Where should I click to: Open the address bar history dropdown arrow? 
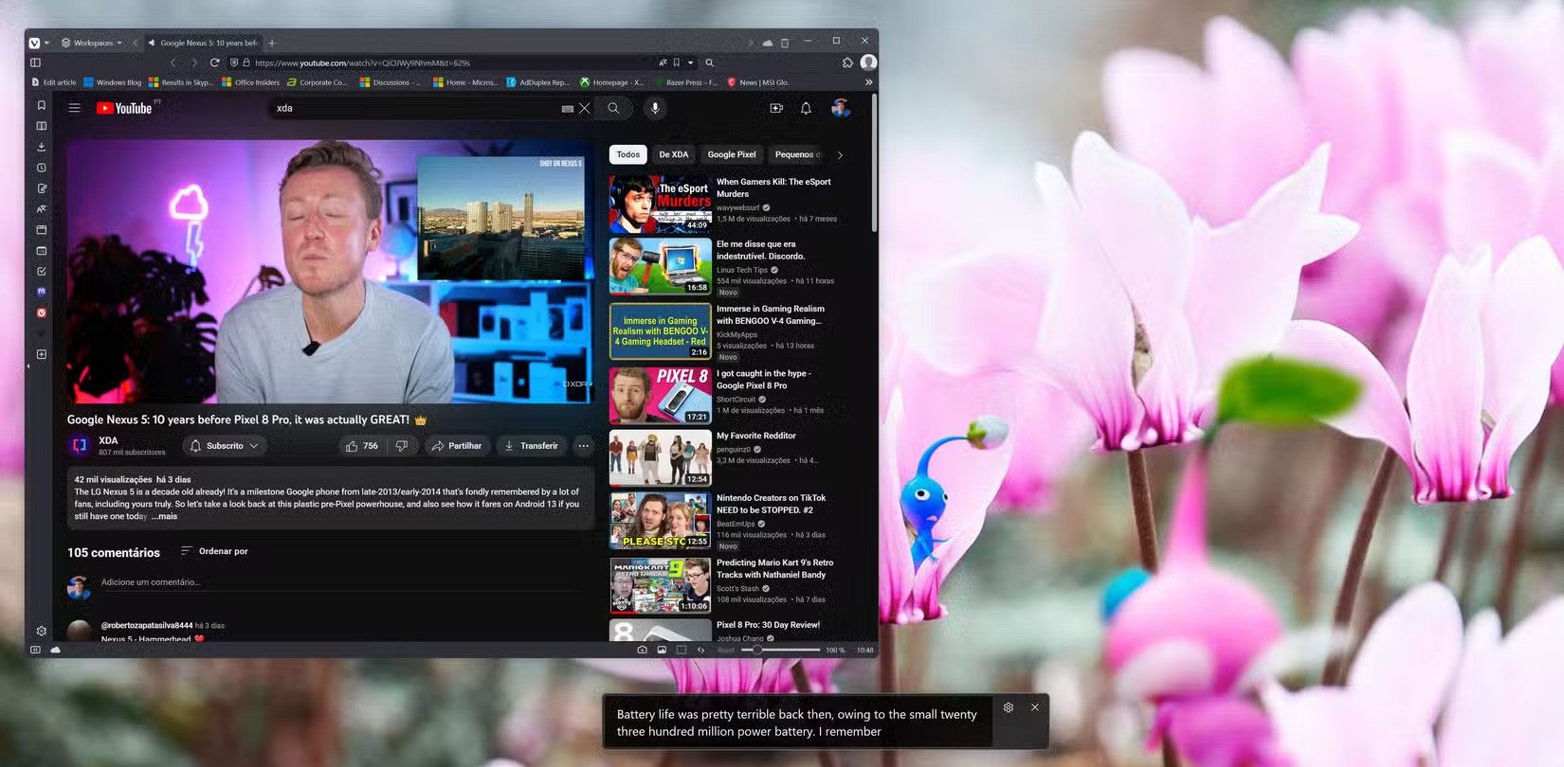[690, 62]
